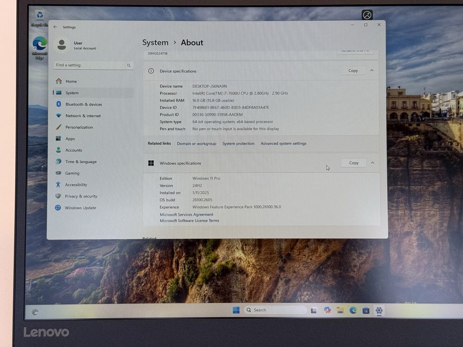Open Home in the Settings sidebar
Screen dimensions: 463x347
93,81
